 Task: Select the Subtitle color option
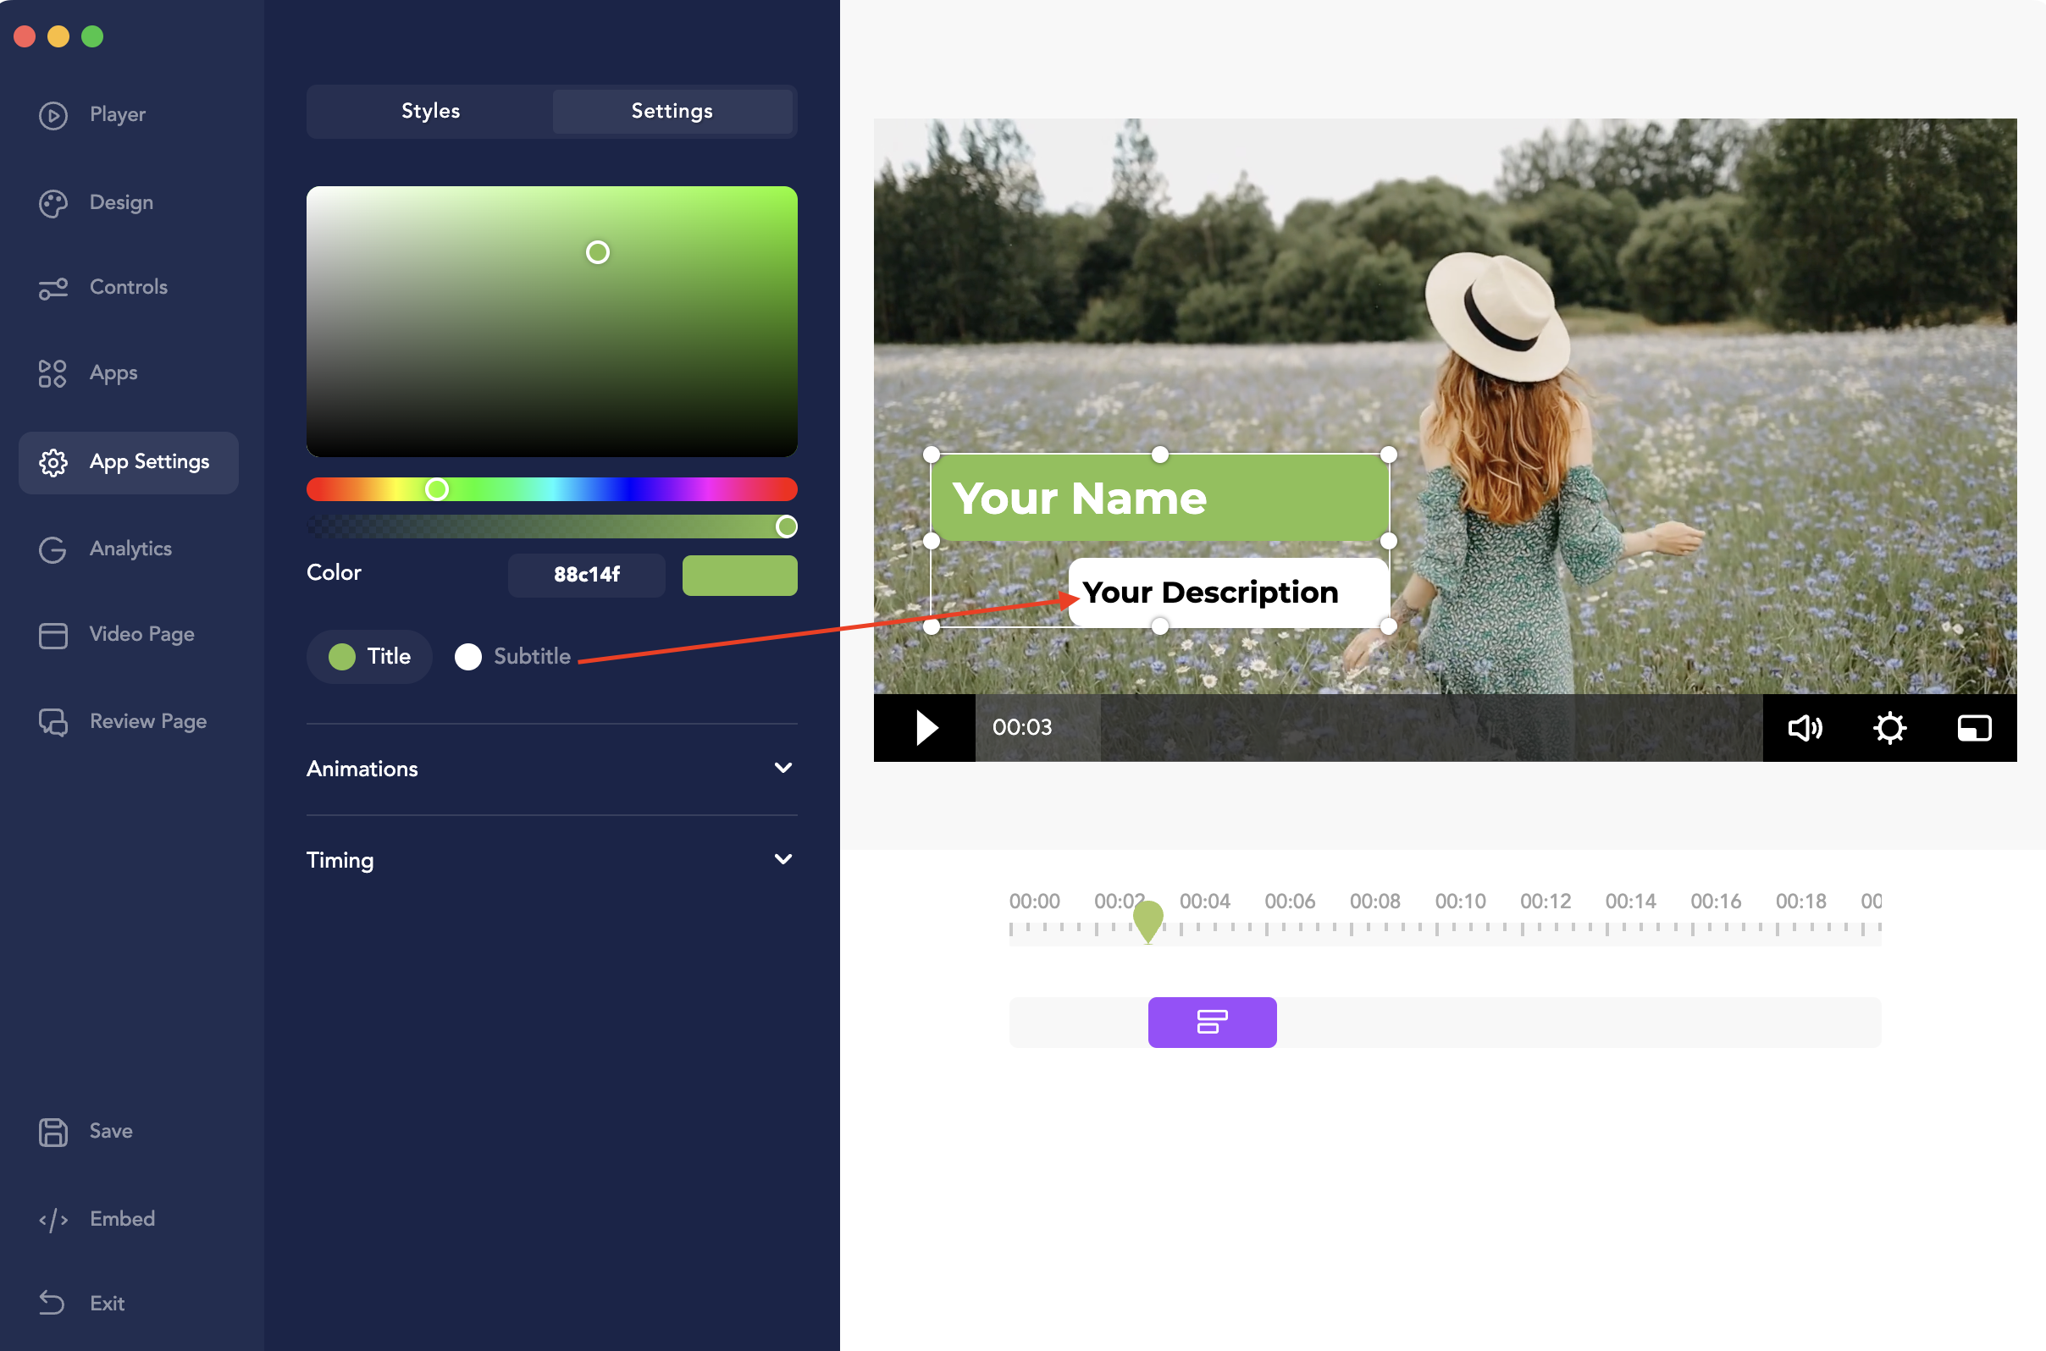tap(513, 657)
